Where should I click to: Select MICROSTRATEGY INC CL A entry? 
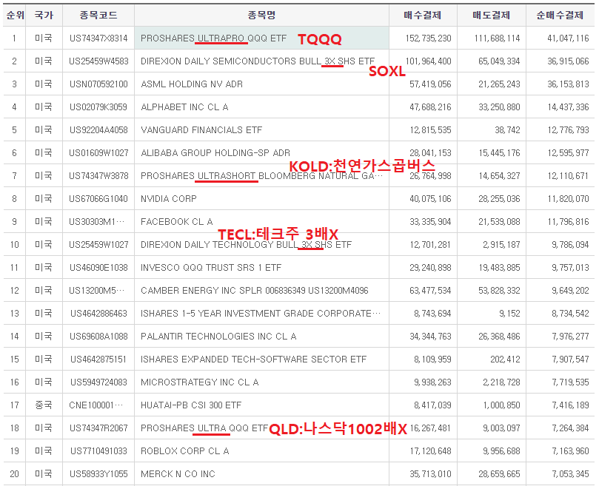(199, 382)
